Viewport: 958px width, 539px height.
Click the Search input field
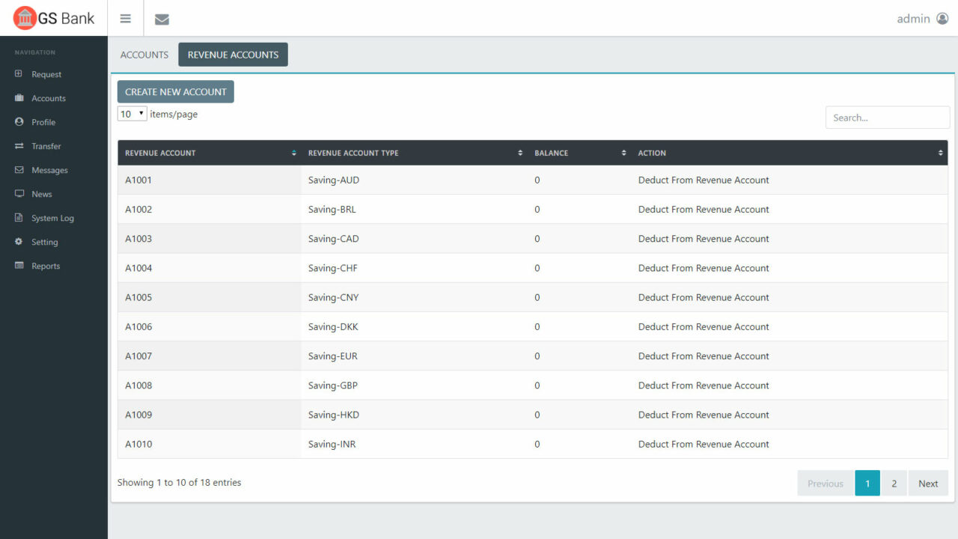click(887, 117)
